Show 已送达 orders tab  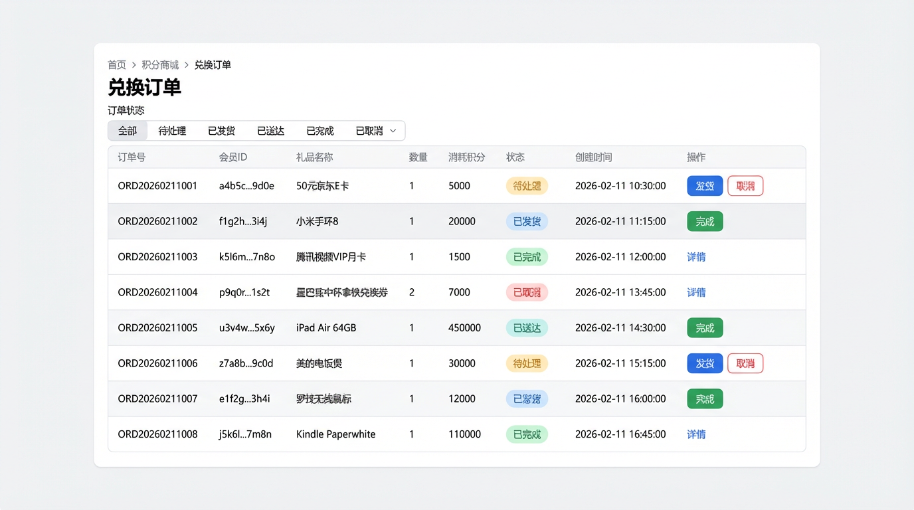pos(270,131)
